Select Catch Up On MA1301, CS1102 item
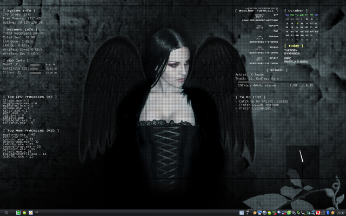This screenshot has width=346, height=216. [x=262, y=101]
